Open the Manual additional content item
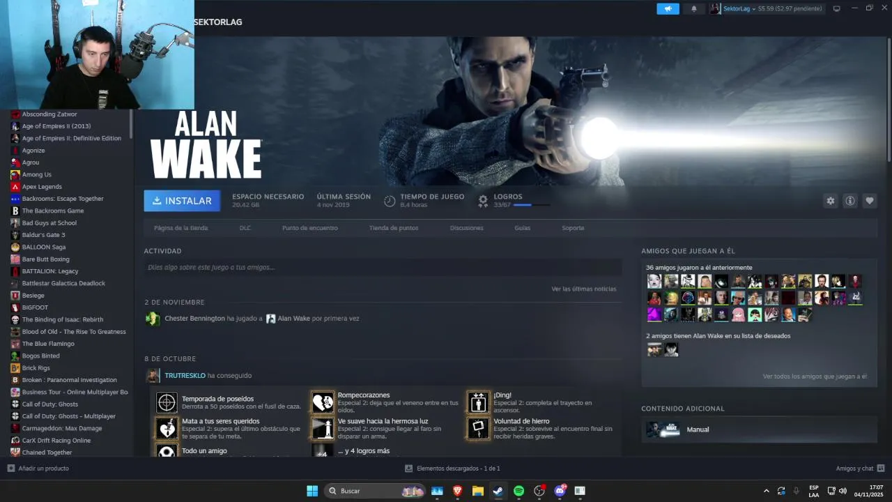Screen dimensions: 892x502 click(x=759, y=429)
